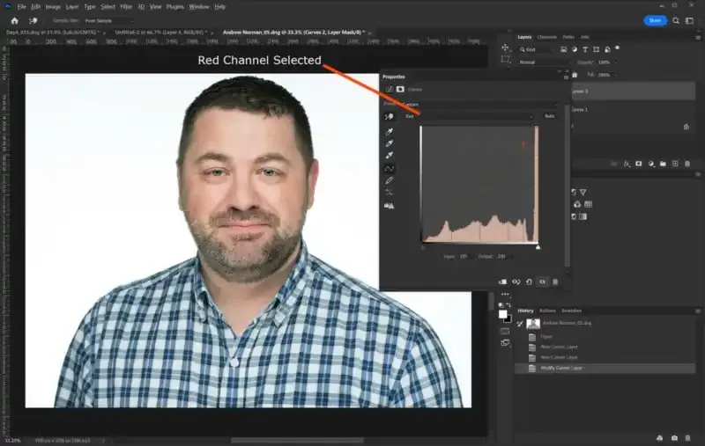Click the Auto button in Curves
This screenshot has height=446, width=705.
point(549,116)
